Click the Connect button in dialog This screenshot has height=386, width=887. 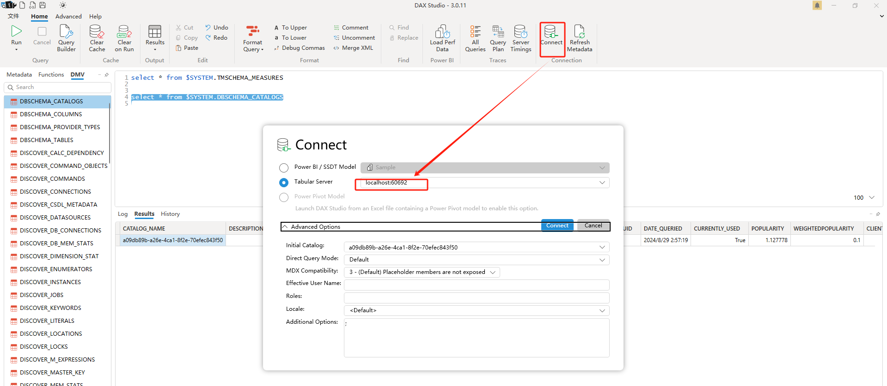click(x=557, y=226)
